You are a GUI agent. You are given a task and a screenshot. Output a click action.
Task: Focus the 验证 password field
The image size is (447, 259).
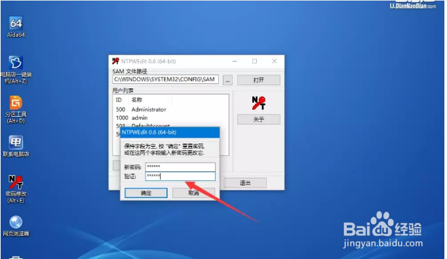pos(180,176)
